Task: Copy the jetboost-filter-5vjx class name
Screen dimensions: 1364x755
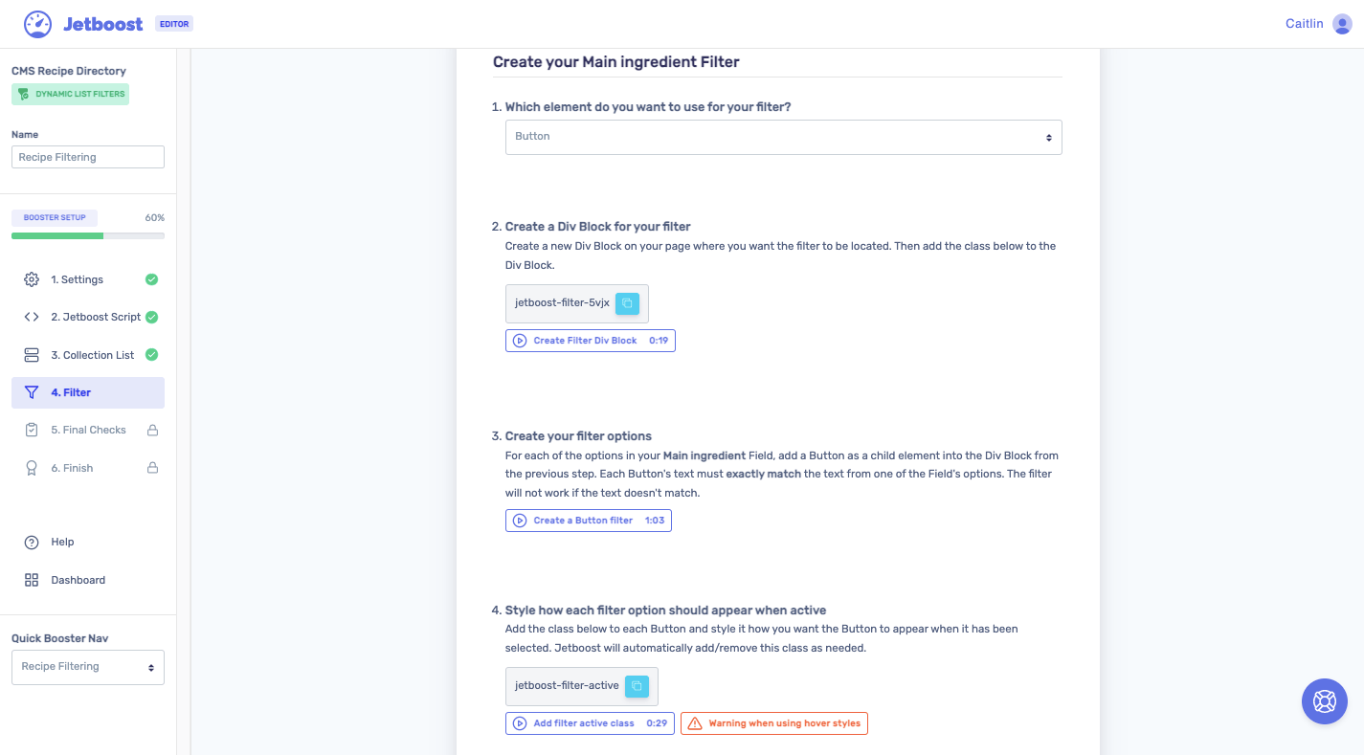Action: click(627, 302)
